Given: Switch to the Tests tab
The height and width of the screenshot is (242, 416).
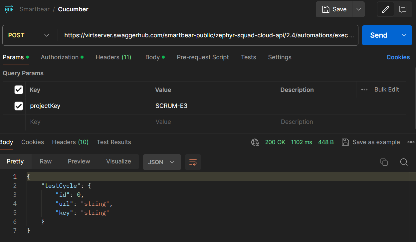Looking at the screenshot, I should 248,57.
